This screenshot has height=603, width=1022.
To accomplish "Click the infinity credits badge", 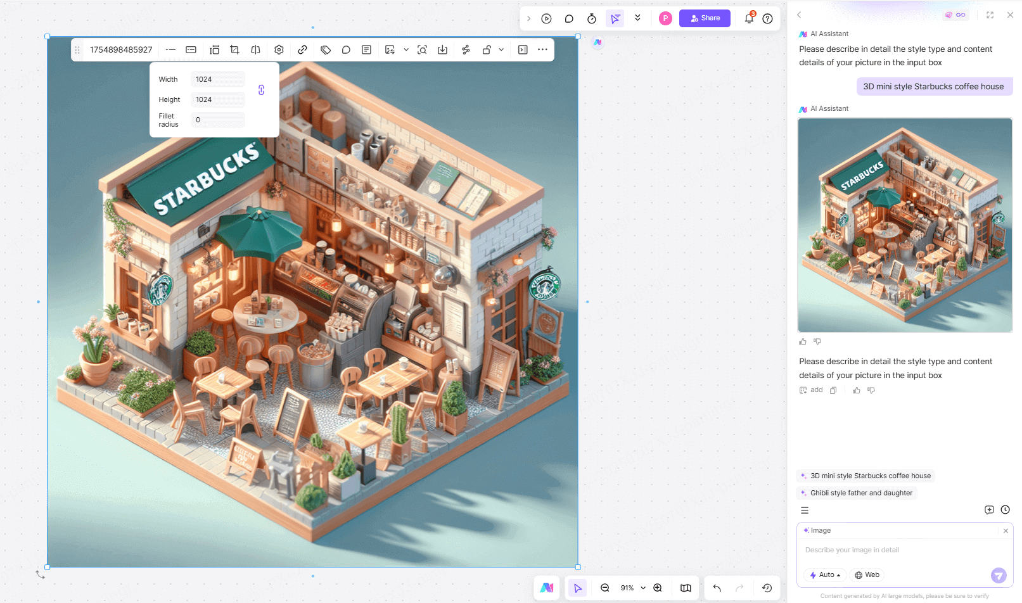I will (x=955, y=15).
